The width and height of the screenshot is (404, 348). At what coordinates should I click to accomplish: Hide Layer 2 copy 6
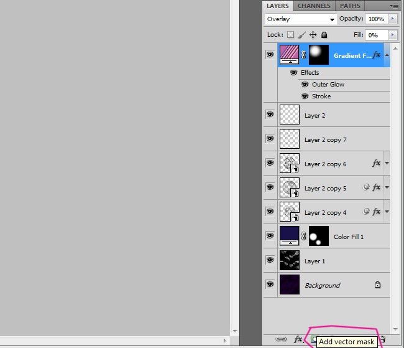click(x=270, y=163)
